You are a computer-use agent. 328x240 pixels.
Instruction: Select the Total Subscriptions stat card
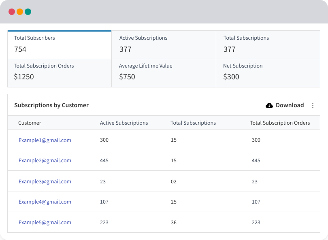pos(268,45)
